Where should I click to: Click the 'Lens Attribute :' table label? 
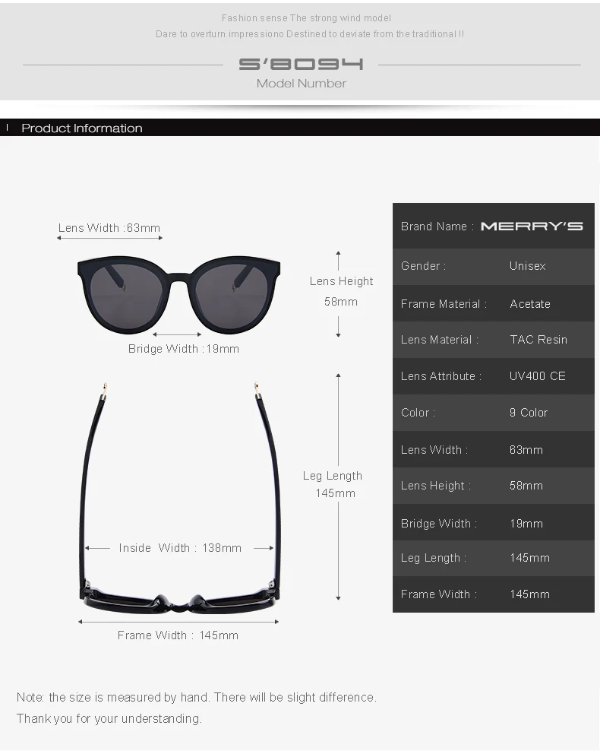[441, 376]
